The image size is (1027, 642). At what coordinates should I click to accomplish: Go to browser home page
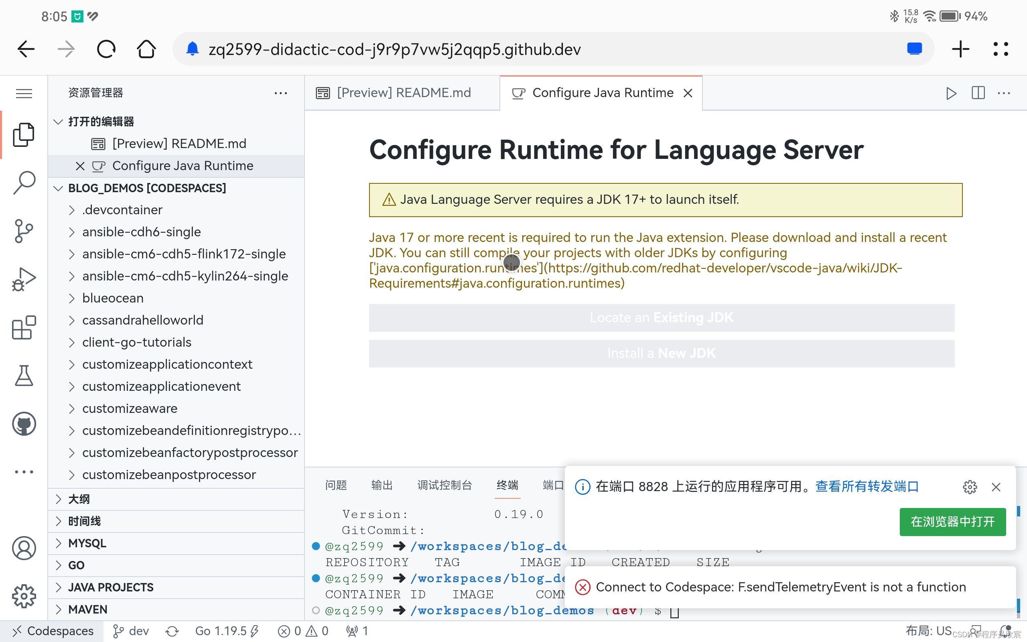[x=146, y=49]
